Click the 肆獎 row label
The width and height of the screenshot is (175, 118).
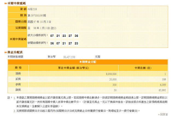tap(18, 90)
